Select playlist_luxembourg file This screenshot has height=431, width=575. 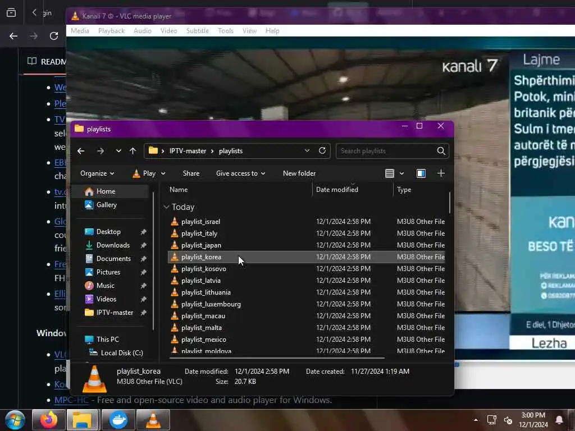tap(306, 304)
